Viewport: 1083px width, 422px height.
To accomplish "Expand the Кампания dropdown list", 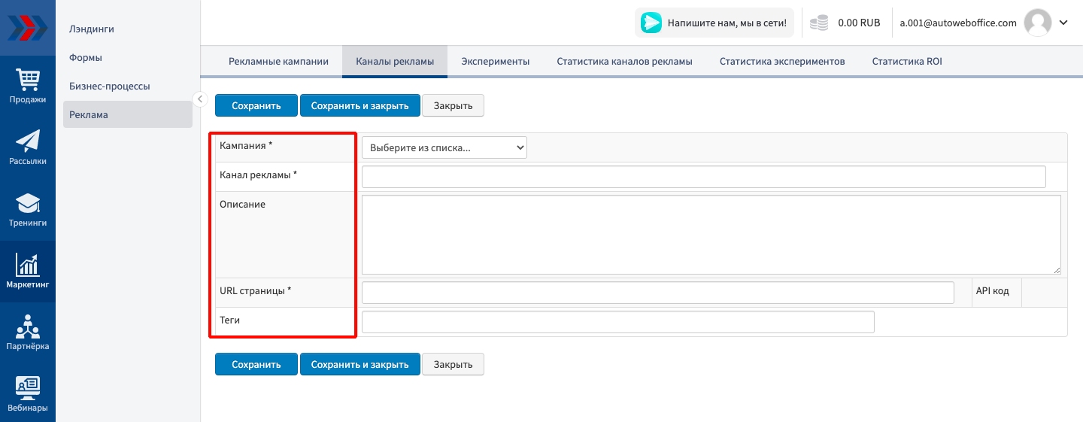I will (444, 147).
